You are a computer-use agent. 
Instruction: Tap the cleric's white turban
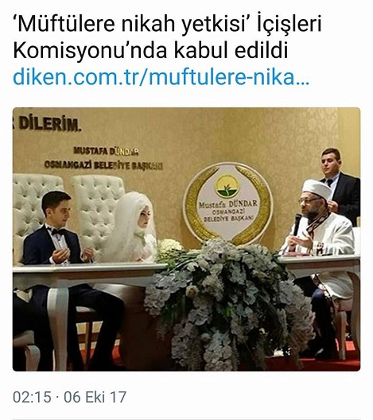coord(317,189)
